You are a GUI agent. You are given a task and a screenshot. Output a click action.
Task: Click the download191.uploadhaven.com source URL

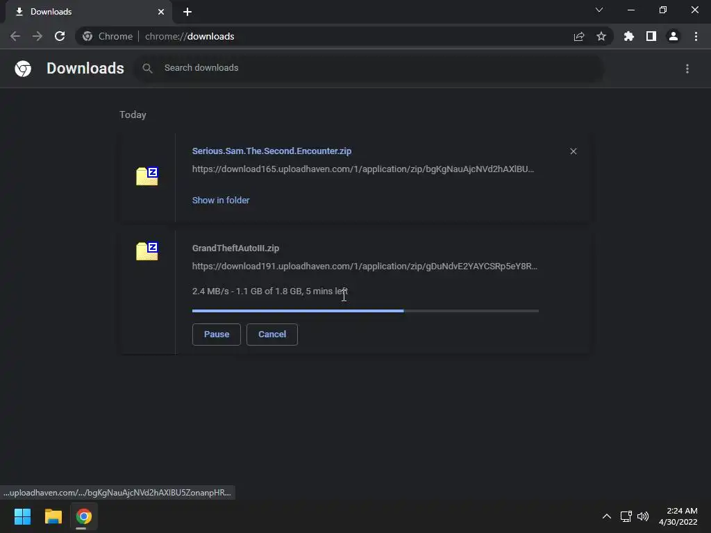[x=365, y=266]
